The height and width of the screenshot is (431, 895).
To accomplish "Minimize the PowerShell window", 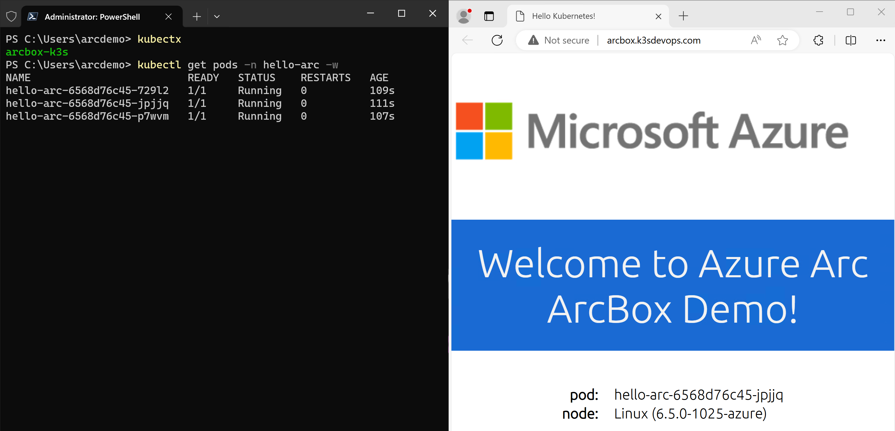I will (370, 13).
